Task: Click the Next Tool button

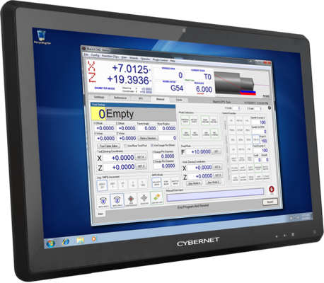Action: pyautogui.click(x=233, y=159)
